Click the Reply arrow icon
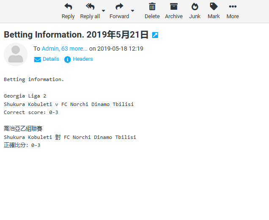This screenshot has height=220, width=269. [68, 7]
